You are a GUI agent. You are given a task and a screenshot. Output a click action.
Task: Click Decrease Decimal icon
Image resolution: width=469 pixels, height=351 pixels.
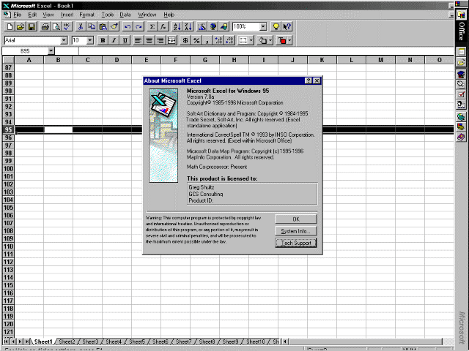[x=229, y=40]
